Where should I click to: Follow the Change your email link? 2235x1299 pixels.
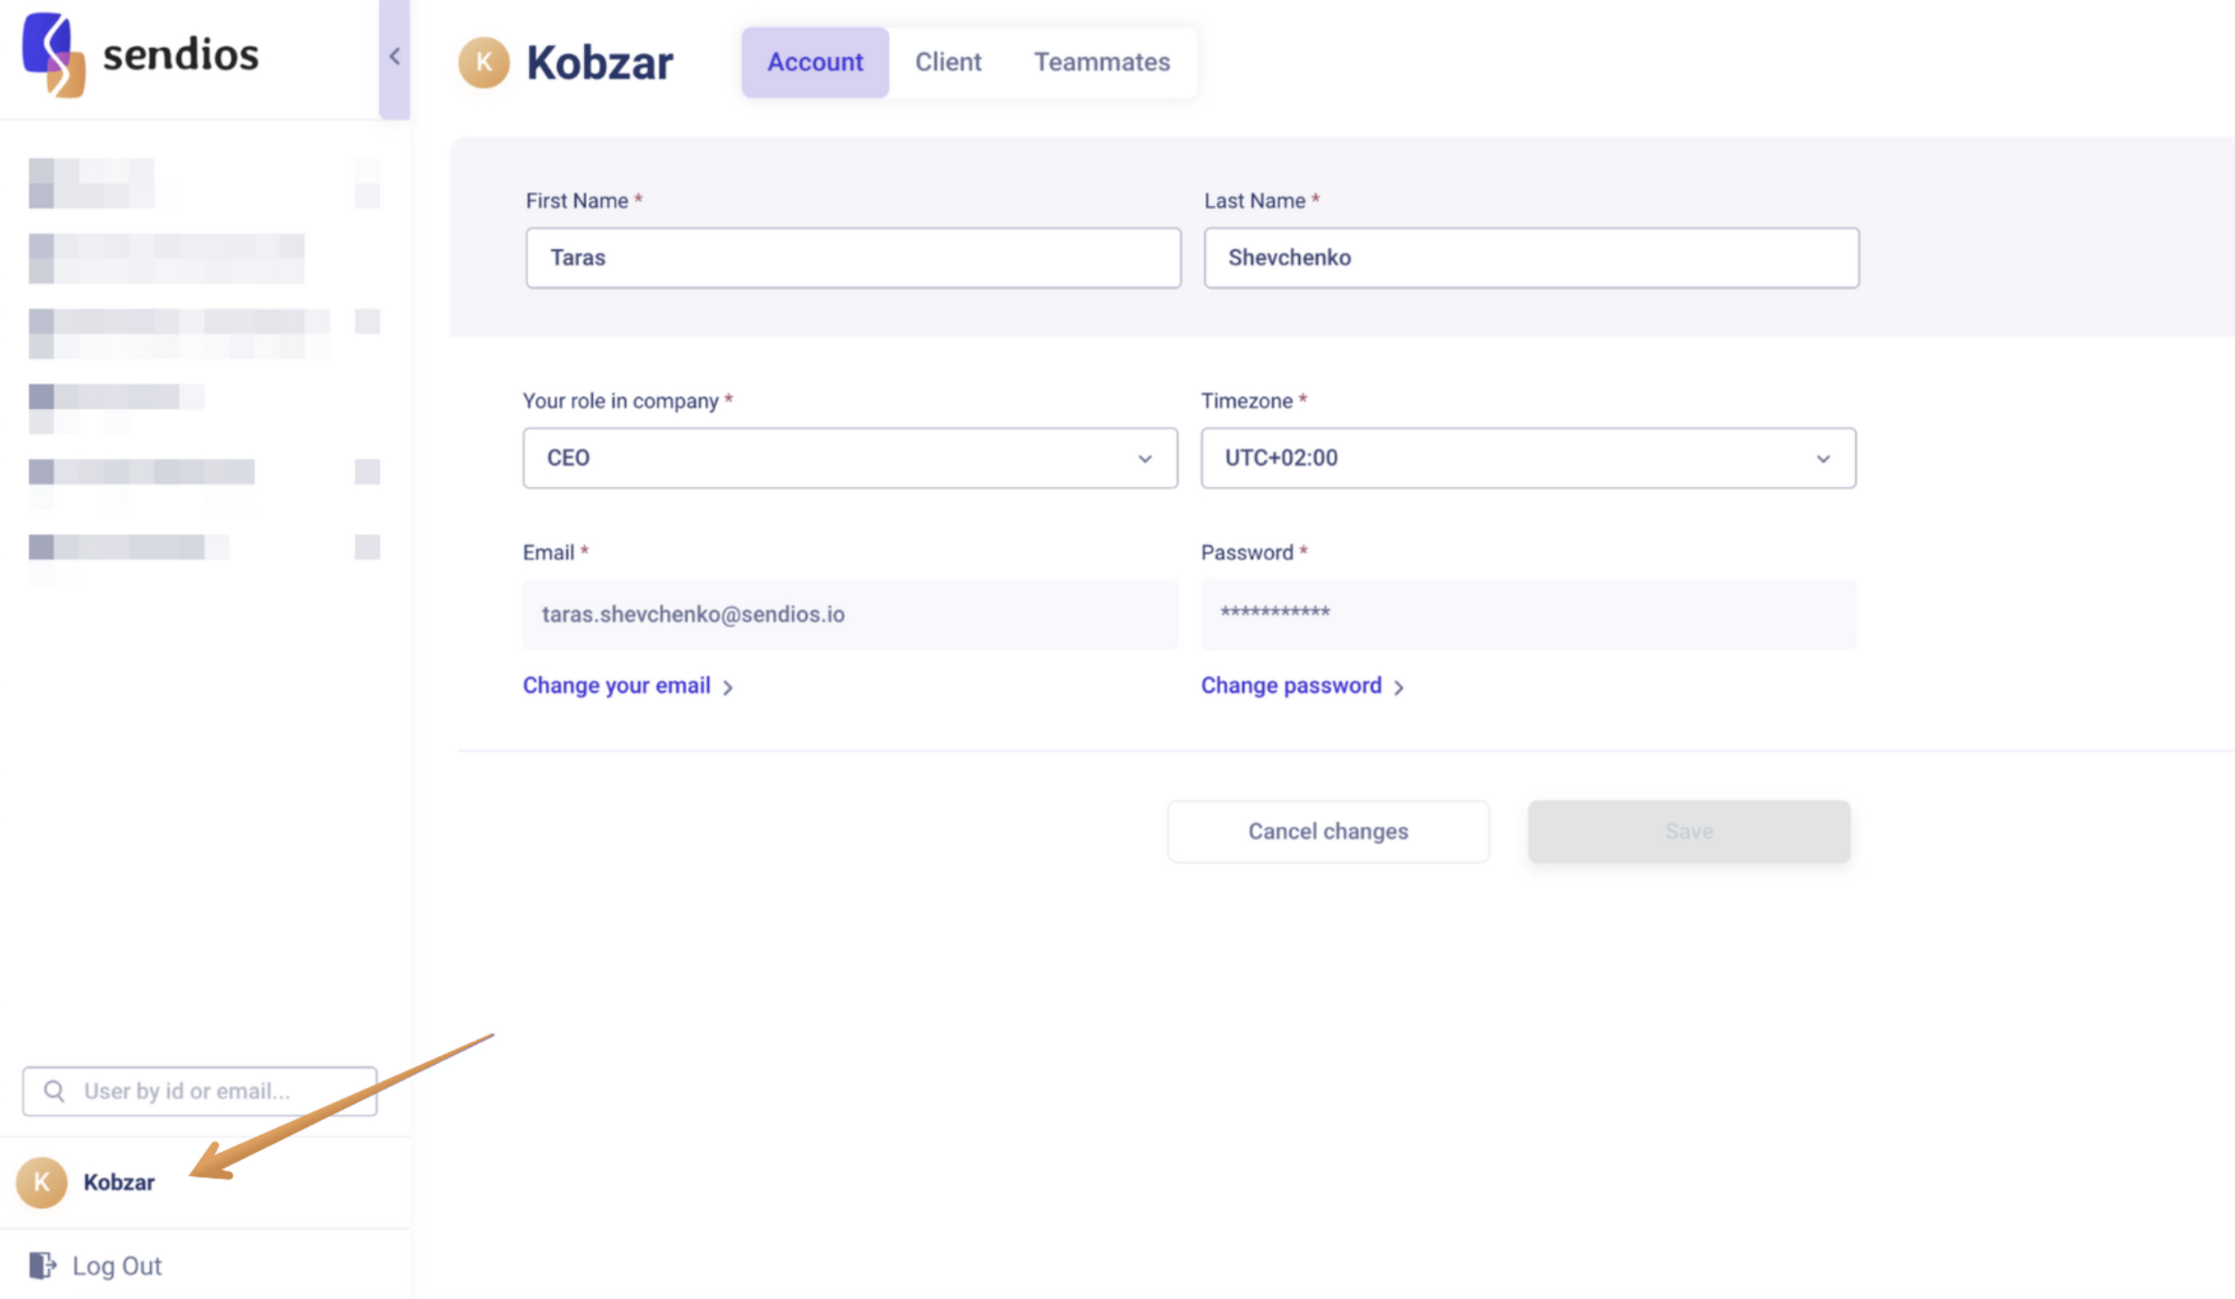pos(616,685)
